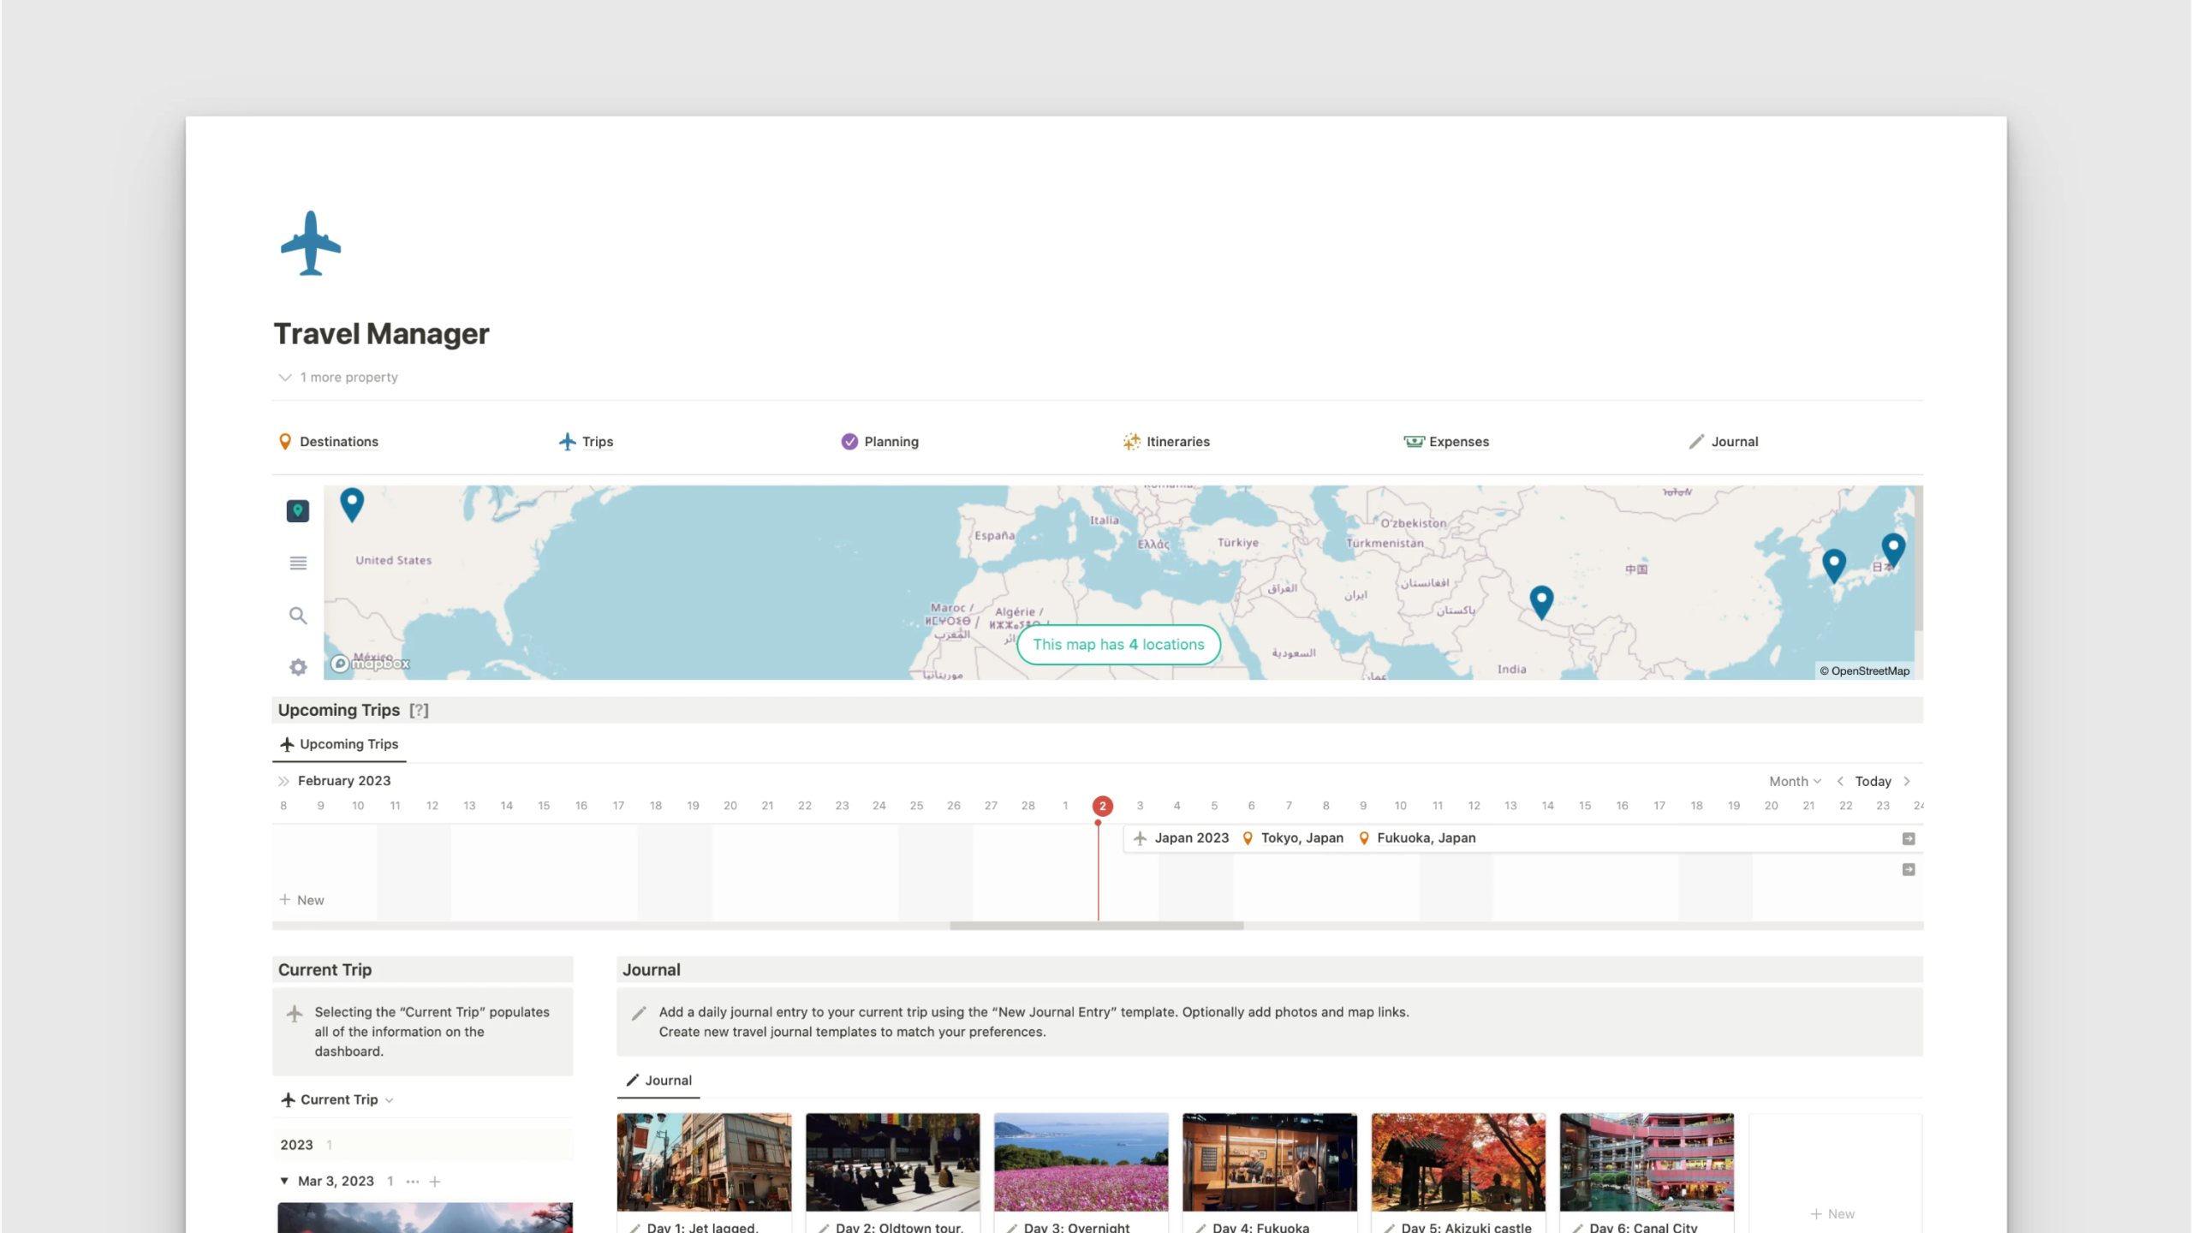Image resolution: width=2192 pixels, height=1233 pixels.
Task: Click the Today button on the timeline
Action: (x=1874, y=780)
